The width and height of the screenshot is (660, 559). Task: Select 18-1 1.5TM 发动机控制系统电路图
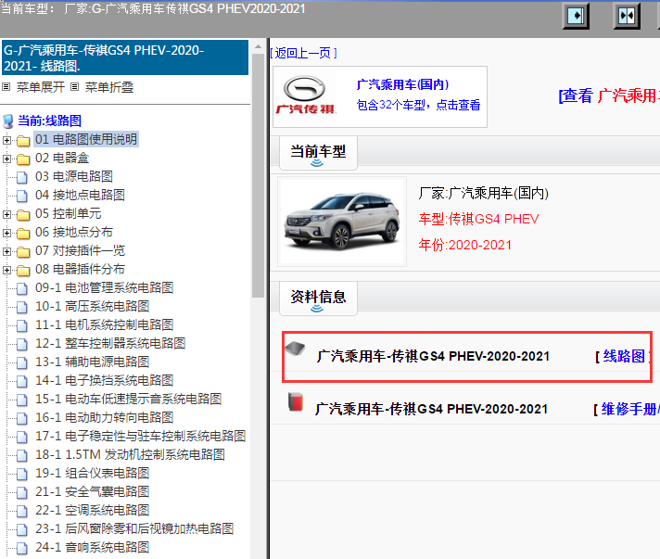pos(130,454)
